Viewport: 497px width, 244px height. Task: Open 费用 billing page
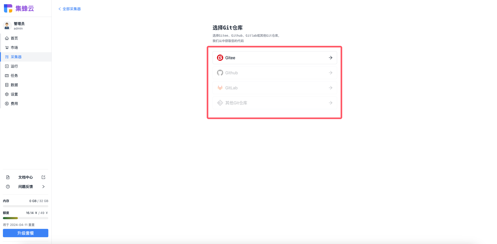[26, 104]
